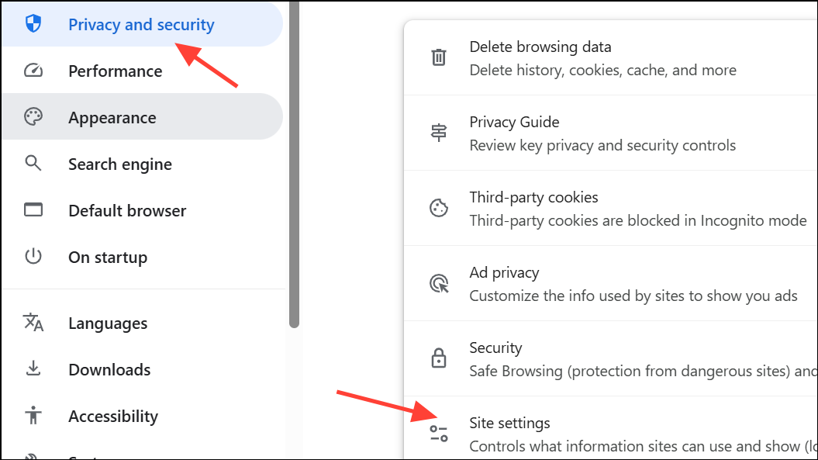The height and width of the screenshot is (460, 818).
Task: Click the sidebar vertical scrollbar
Action: (294, 164)
